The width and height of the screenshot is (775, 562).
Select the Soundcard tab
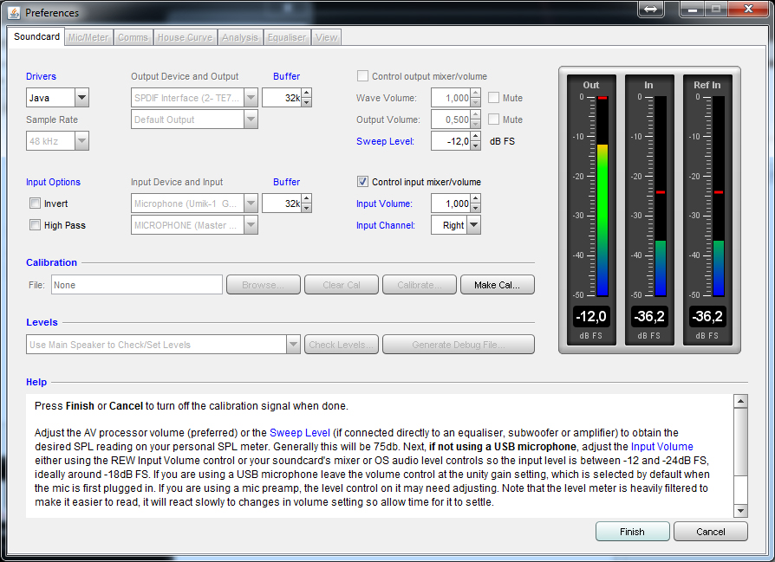coord(37,37)
